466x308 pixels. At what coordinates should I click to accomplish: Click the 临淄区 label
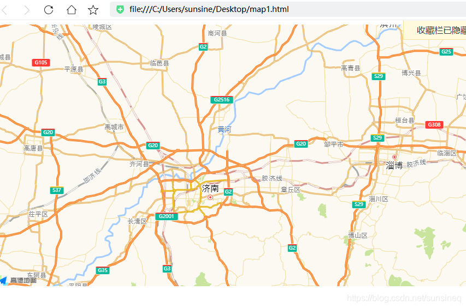coord(447,153)
